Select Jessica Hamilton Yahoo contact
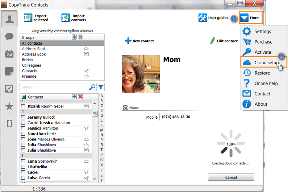The image size is (288, 192). coord(55,128)
